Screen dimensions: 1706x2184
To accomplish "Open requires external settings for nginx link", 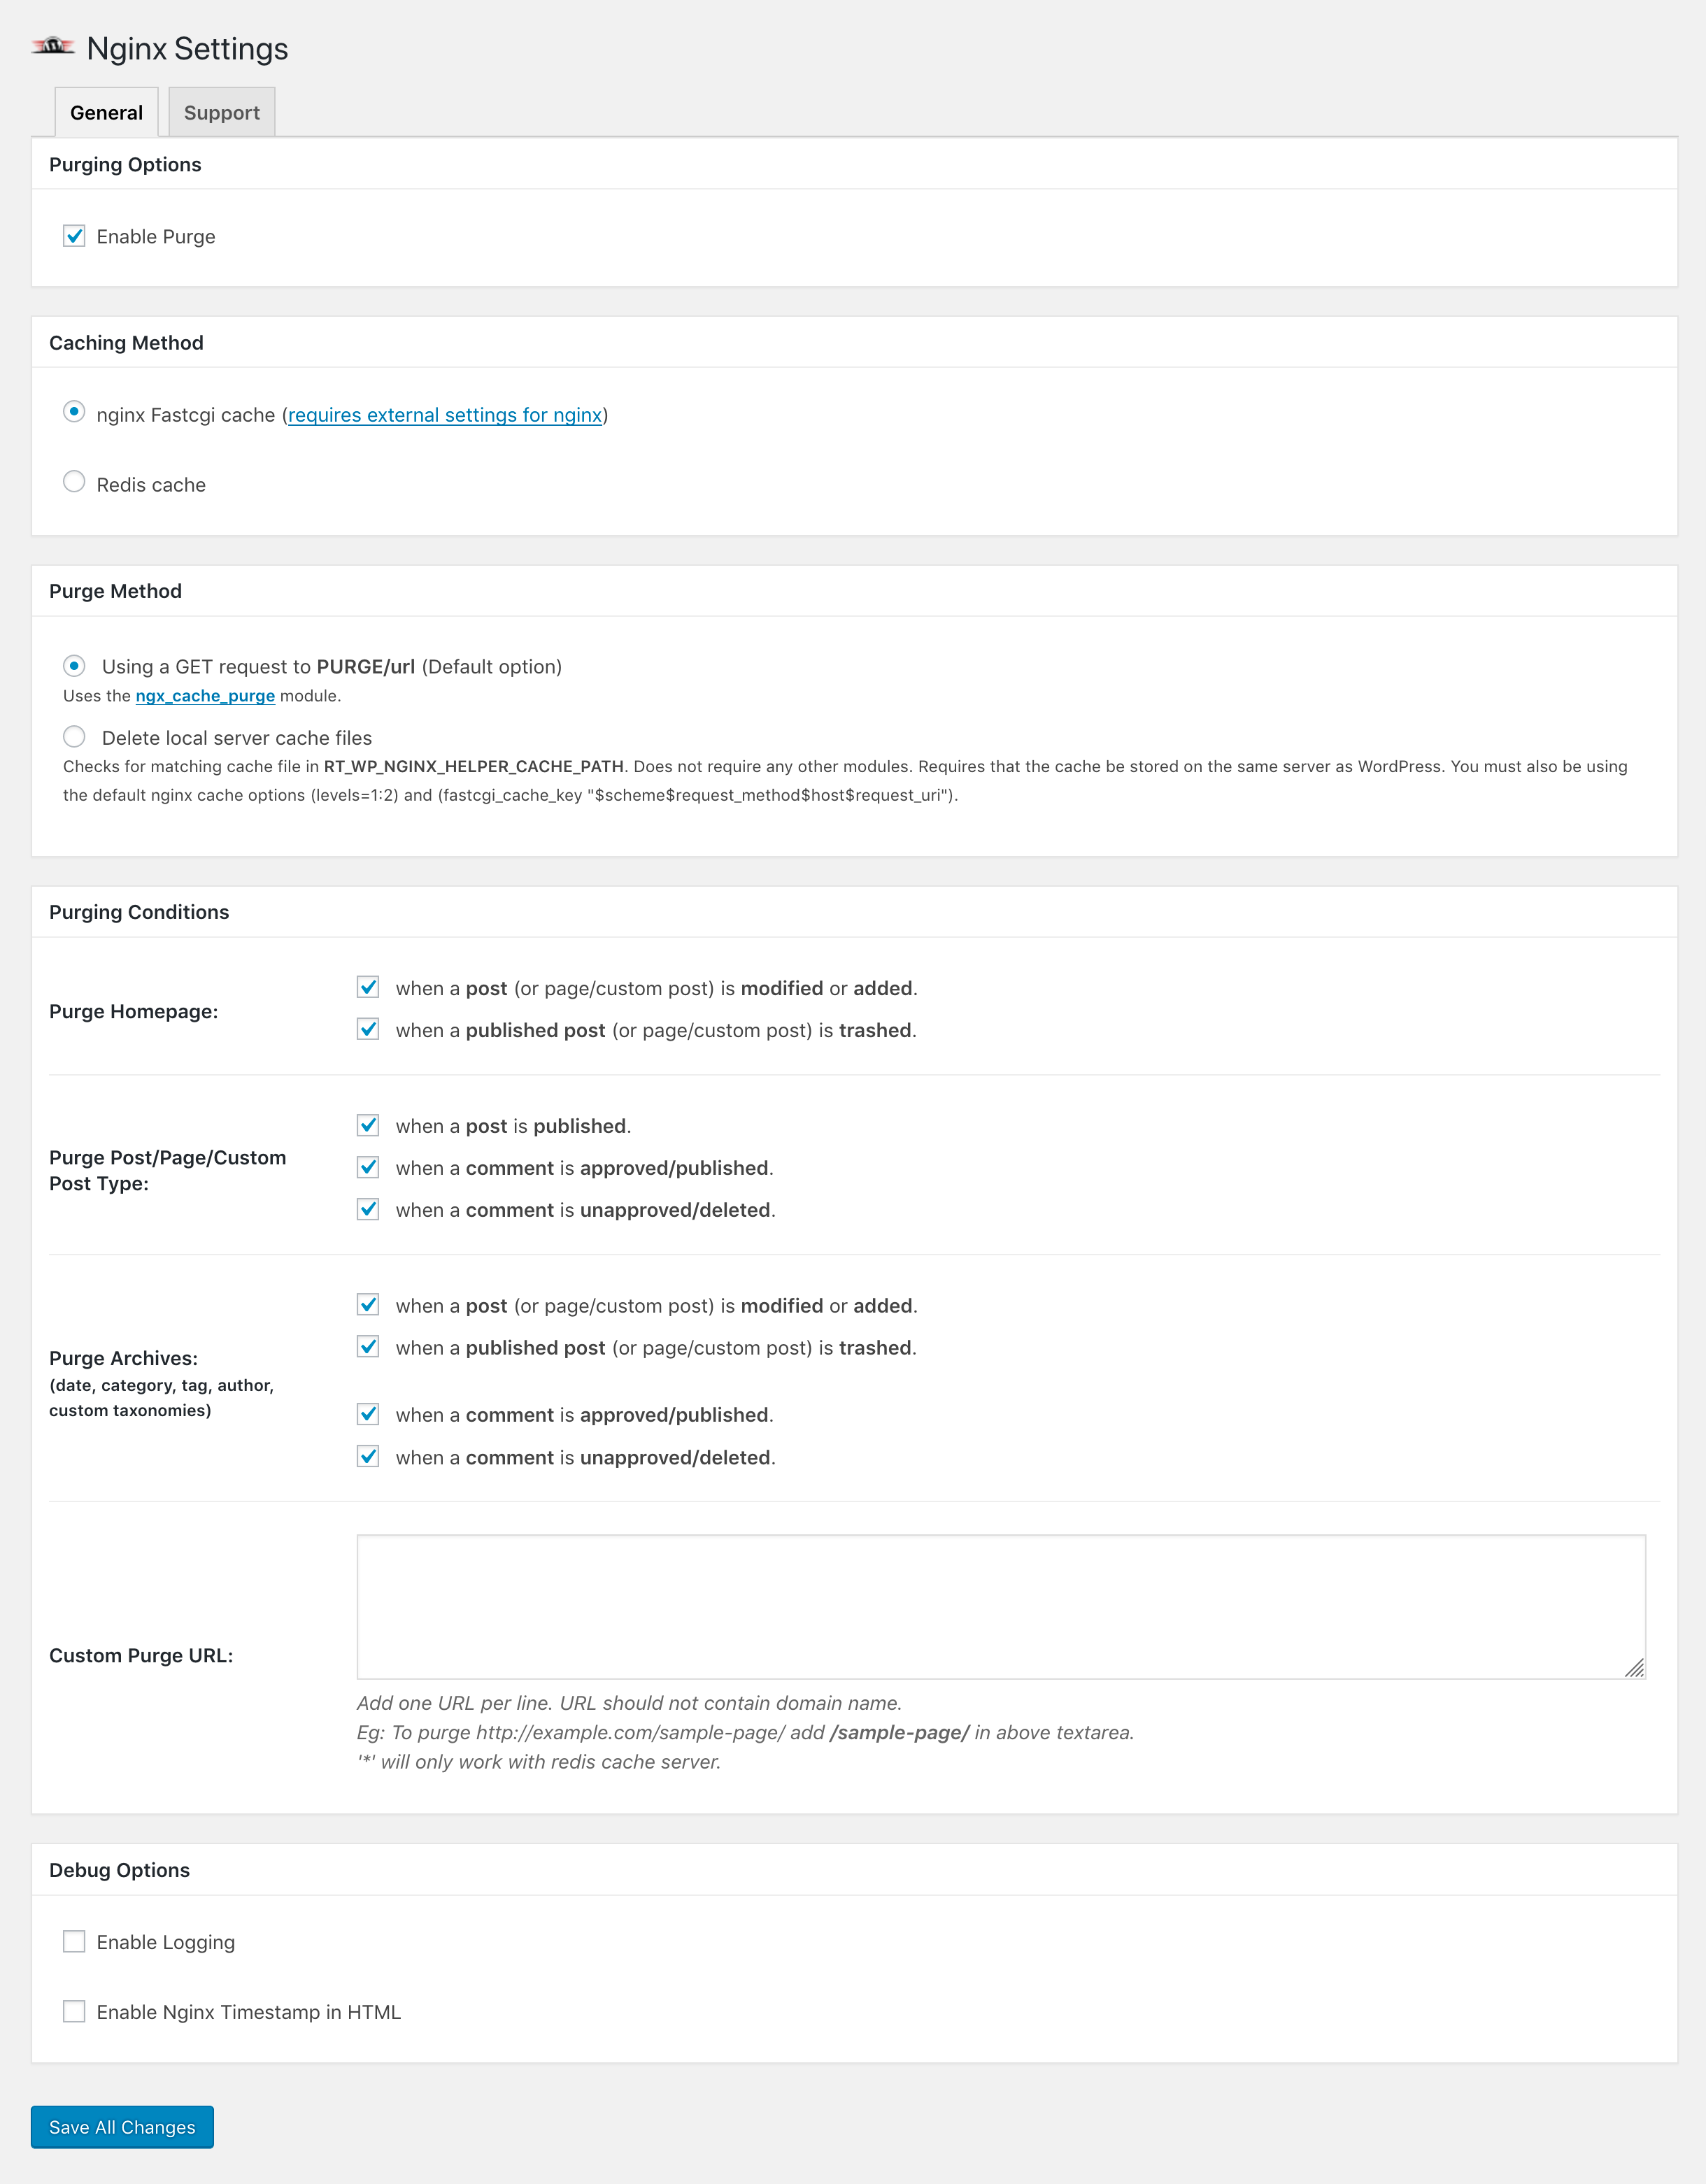I will 445,415.
